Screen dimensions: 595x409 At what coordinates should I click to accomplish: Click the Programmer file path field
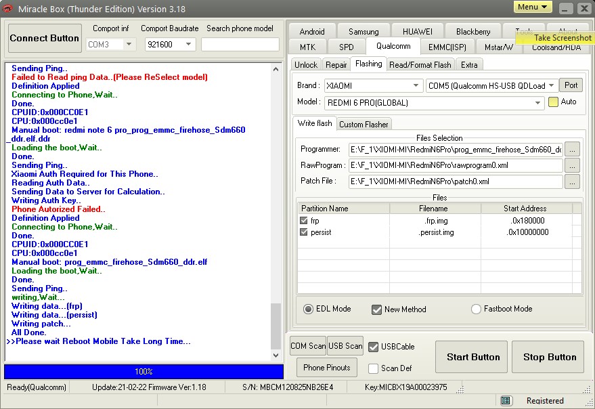pyautogui.click(x=456, y=150)
